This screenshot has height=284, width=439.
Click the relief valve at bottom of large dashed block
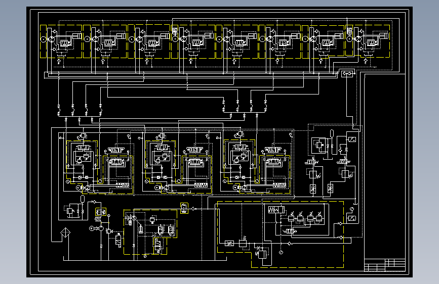tap(262, 254)
